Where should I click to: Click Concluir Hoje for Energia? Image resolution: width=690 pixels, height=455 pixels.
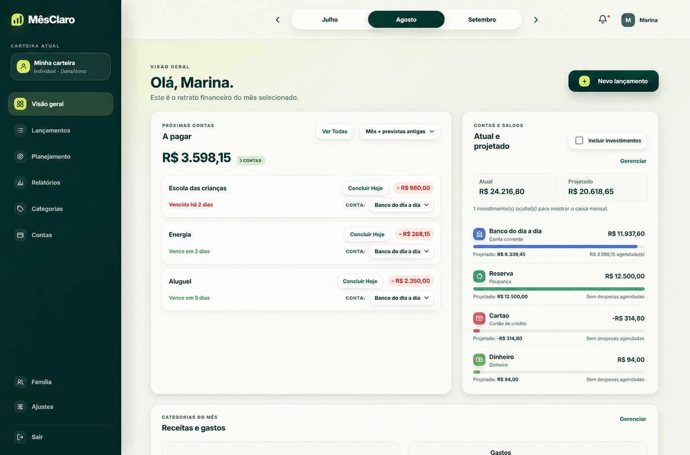tap(367, 235)
